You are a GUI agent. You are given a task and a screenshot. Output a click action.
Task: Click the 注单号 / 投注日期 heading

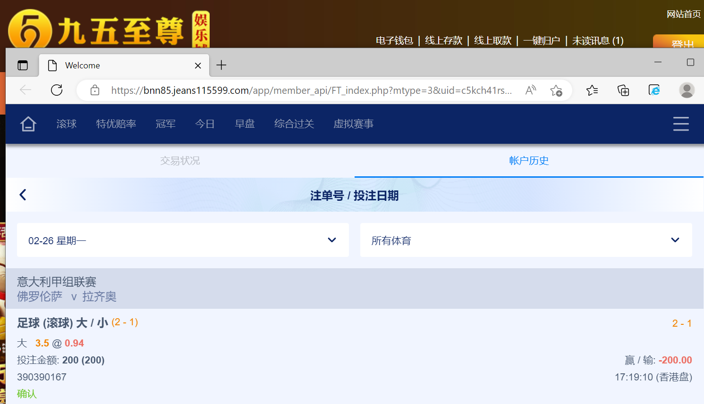pyautogui.click(x=354, y=195)
